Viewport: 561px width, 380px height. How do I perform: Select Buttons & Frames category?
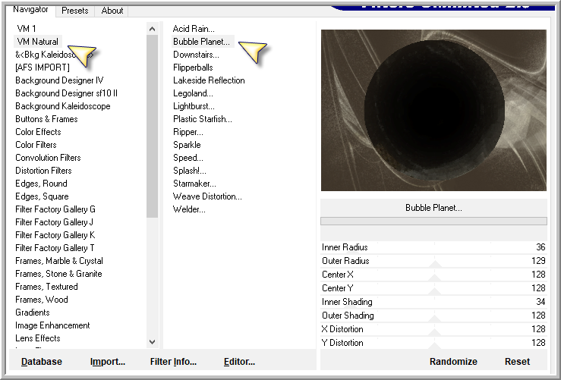[46, 118]
